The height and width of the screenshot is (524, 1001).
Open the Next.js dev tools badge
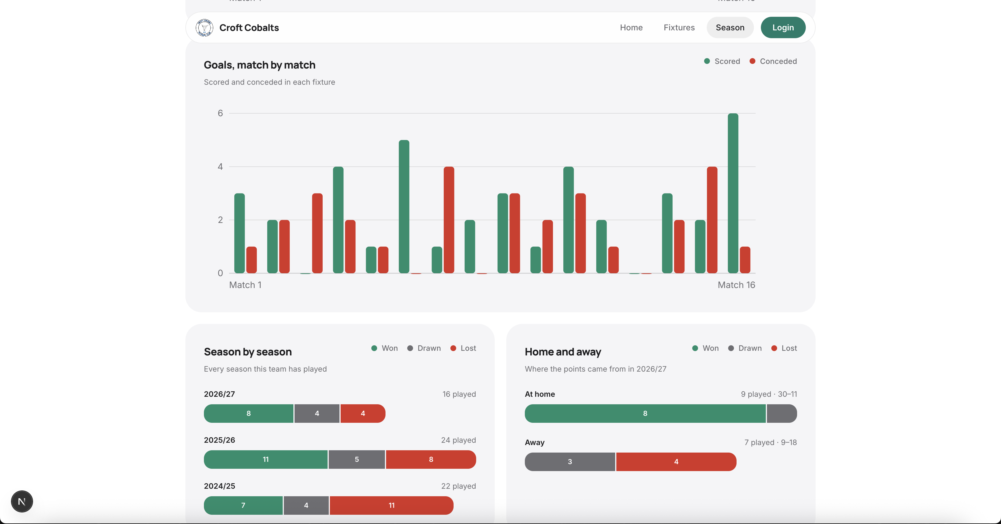pyautogui.click(x=22, y=501)
